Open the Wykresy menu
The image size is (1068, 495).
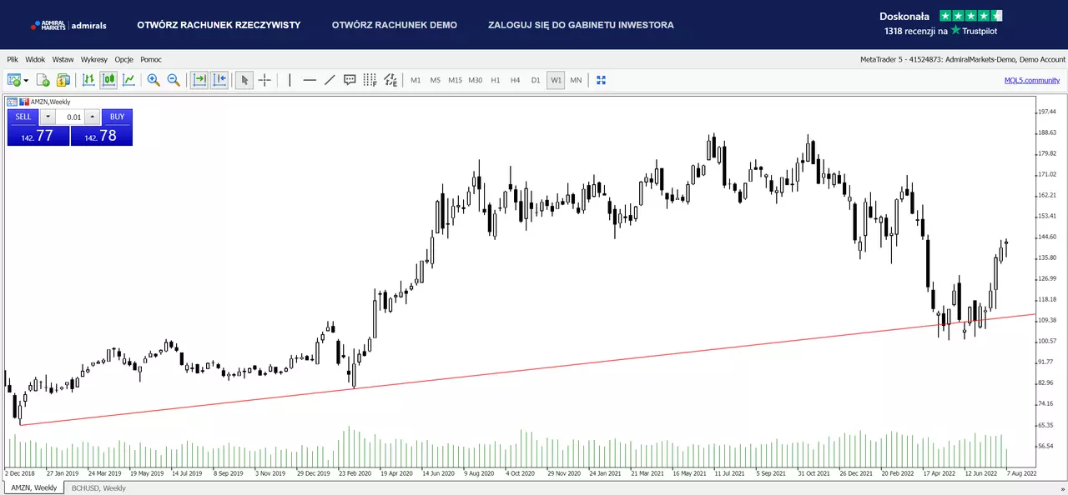(93, 59)
